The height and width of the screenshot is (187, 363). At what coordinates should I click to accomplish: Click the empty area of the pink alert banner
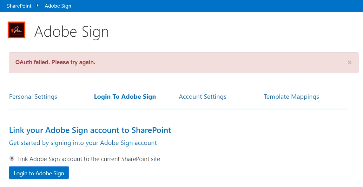222,63
